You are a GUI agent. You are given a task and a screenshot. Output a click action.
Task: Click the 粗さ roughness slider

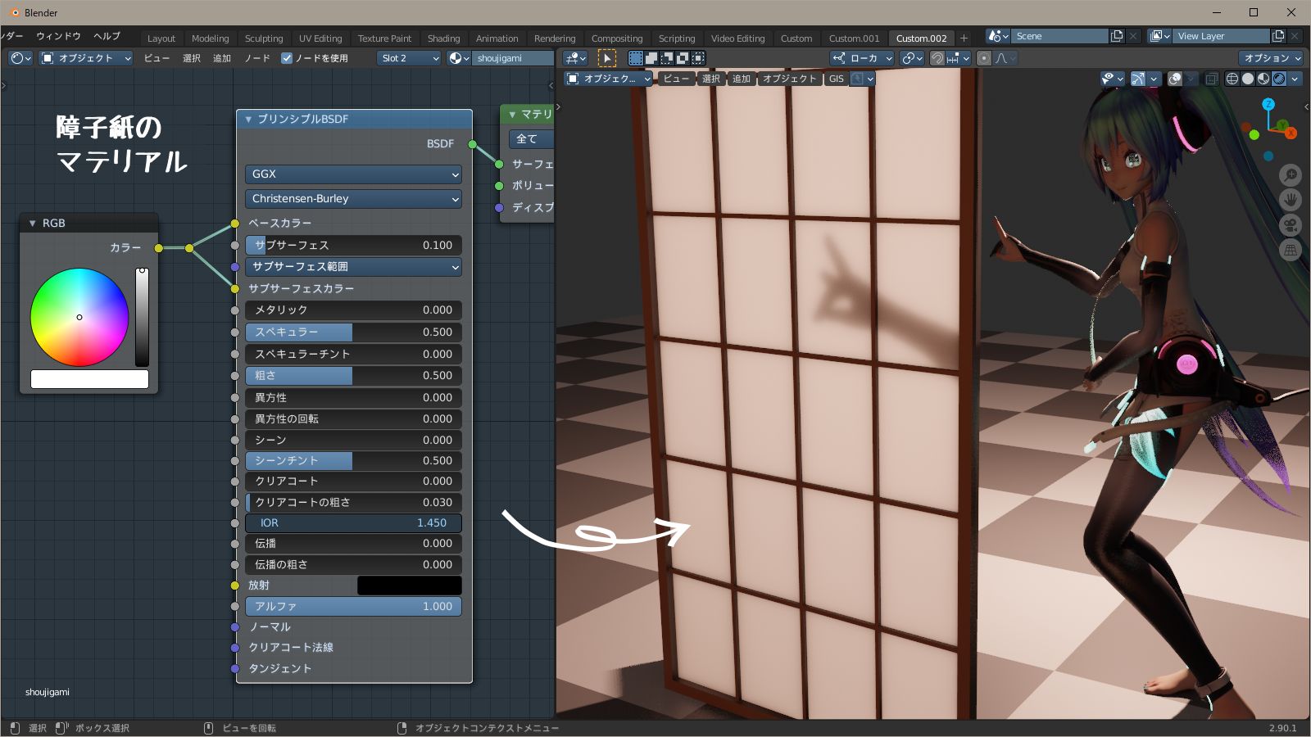(353, 376)
